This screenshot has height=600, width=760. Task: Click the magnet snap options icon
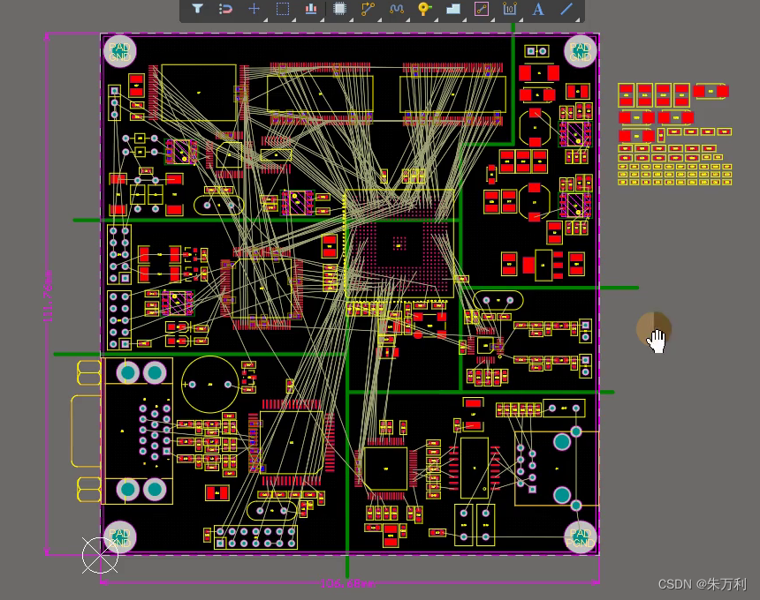225,9
